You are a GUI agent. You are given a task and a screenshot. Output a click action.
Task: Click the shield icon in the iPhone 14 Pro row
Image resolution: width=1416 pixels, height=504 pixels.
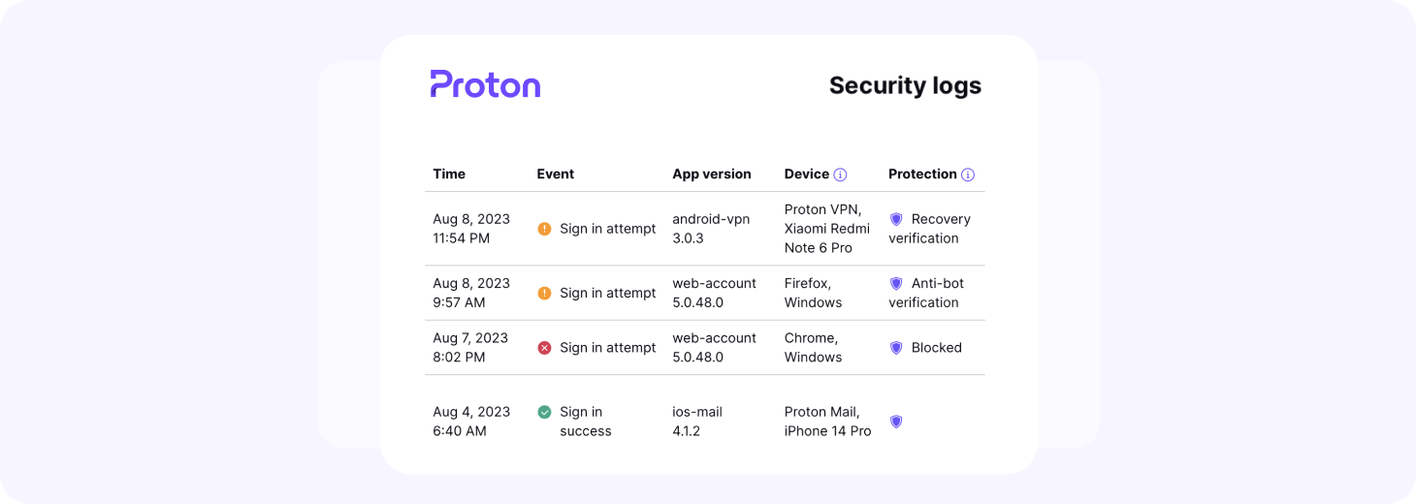[896, 422]
